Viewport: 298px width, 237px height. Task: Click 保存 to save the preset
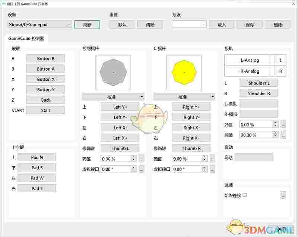[250, 24]
